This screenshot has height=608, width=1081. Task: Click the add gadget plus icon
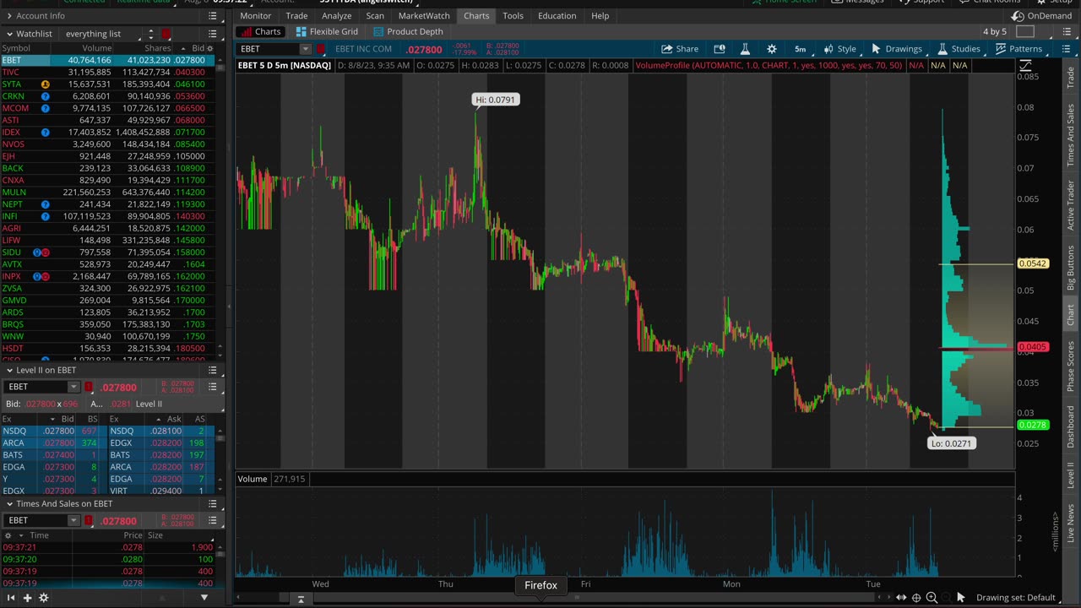click(27, 598)
